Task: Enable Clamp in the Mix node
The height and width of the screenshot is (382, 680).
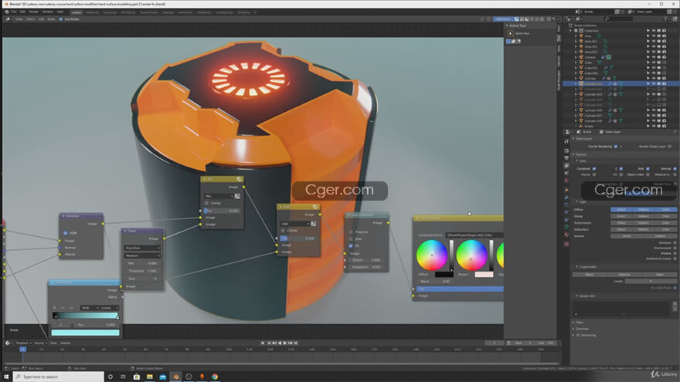Action: pos(207,203)
